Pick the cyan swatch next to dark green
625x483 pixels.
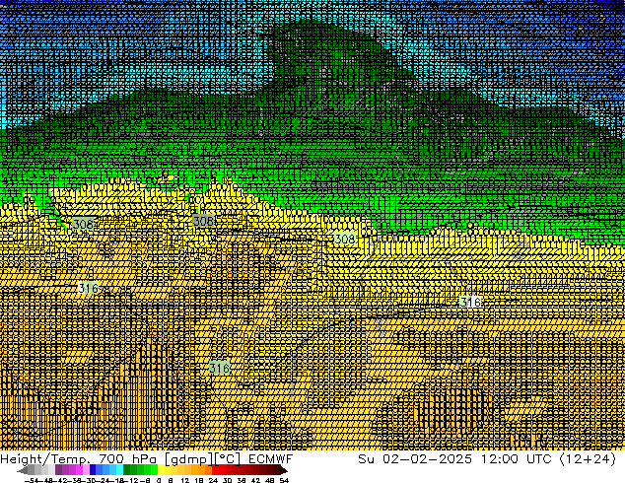[x=119, y=470]
